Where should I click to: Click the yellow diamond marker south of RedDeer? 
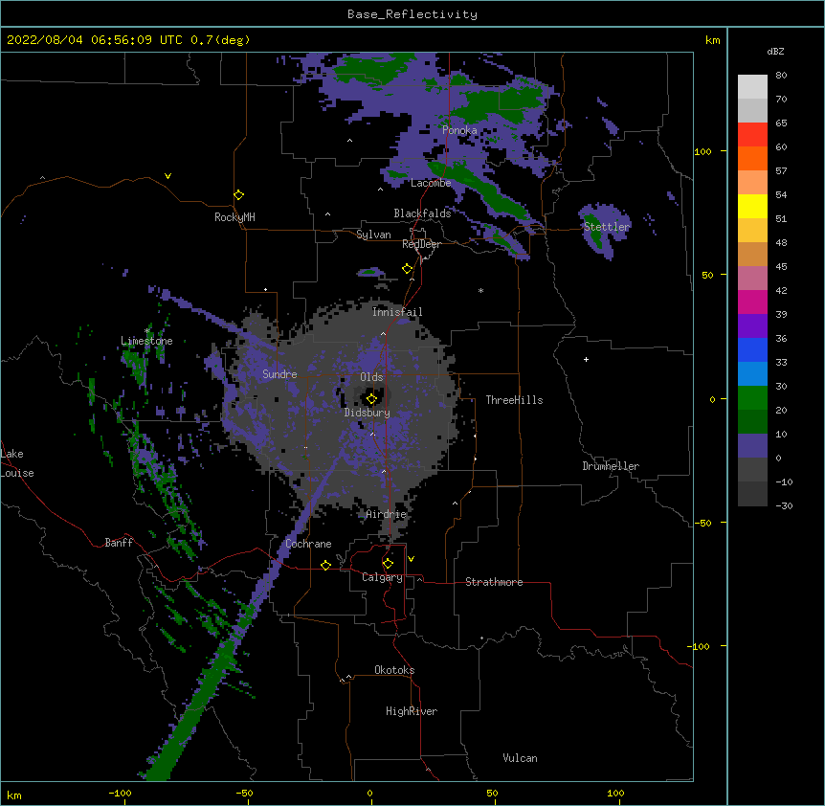[408, 269]
